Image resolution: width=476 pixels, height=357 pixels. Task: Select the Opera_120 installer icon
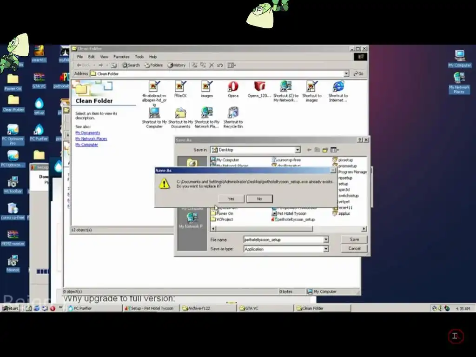point(259,89)
